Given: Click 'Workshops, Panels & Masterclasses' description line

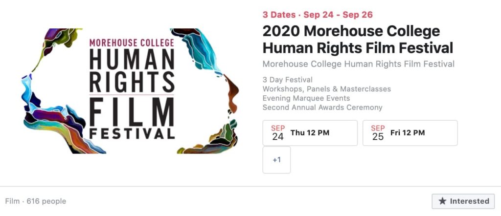Looking at the screenshot, I should [x=326, y=89].
